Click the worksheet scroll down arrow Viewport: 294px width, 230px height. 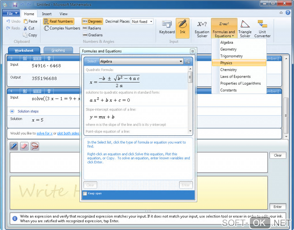pos(286,136)
